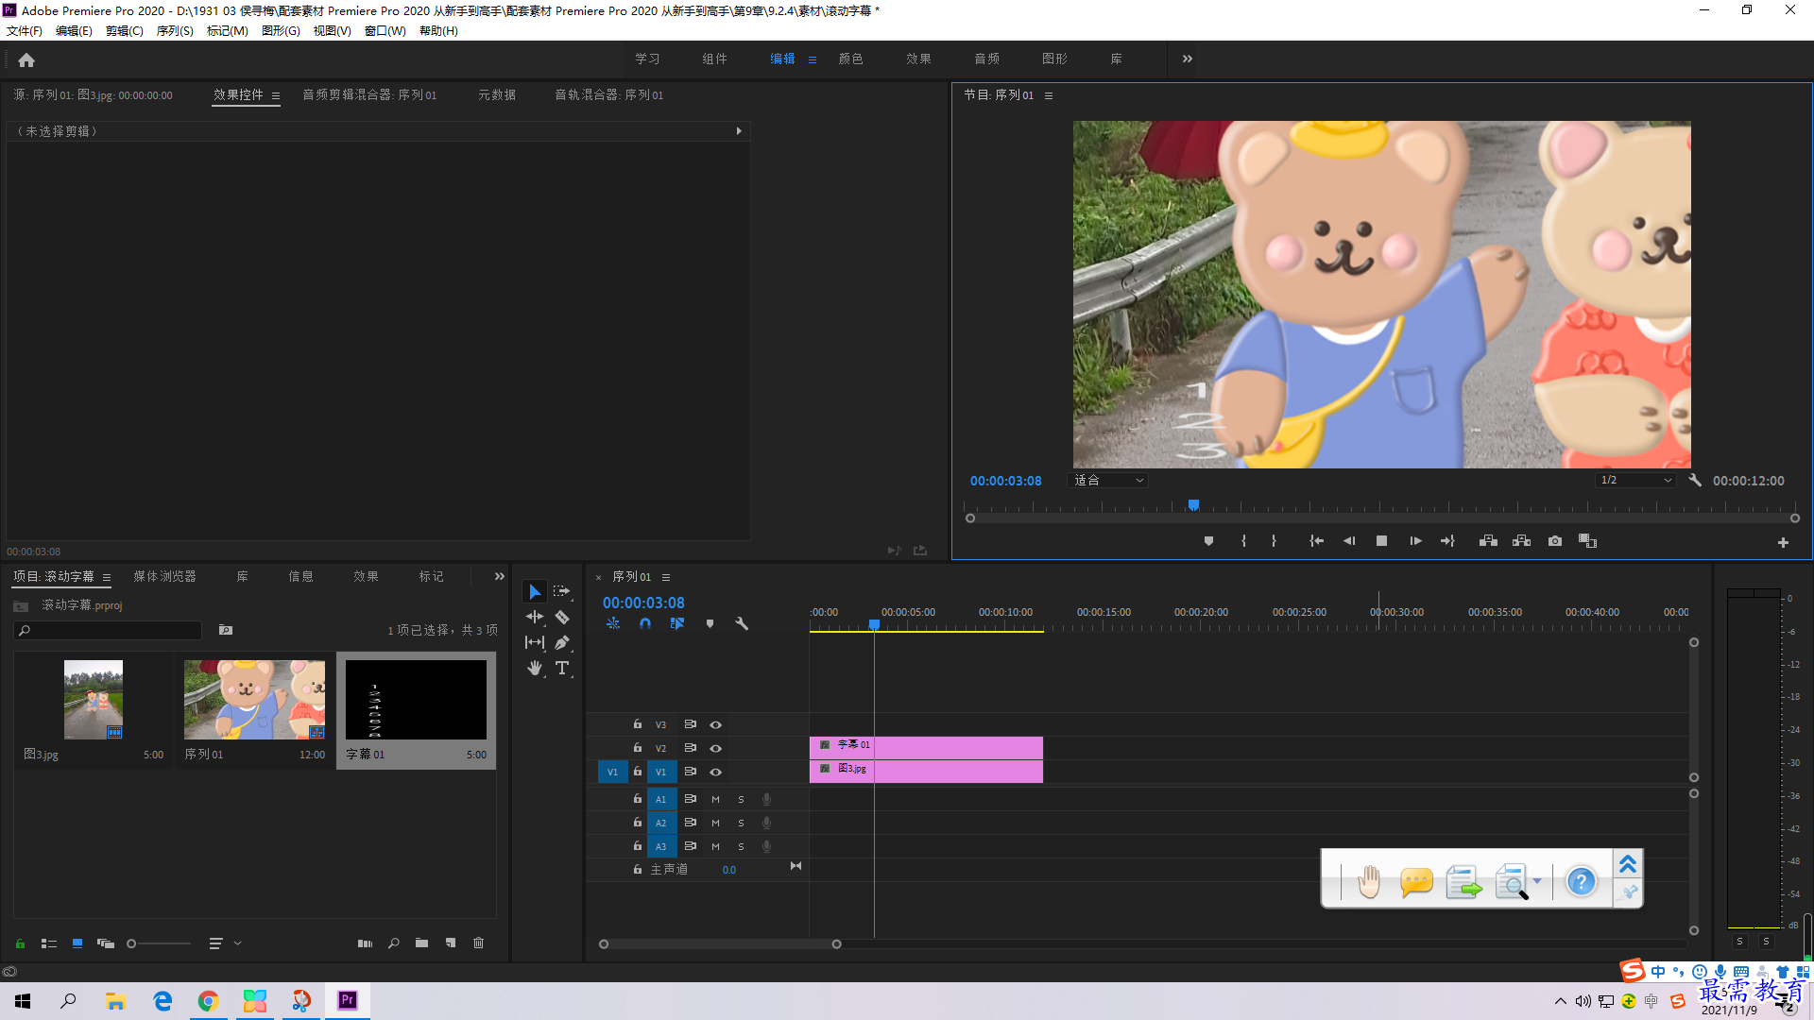The height and width of the screenshot is (1020, 1814).
Task: Click the Extract button in program monitor
Action: (1521, 541)
